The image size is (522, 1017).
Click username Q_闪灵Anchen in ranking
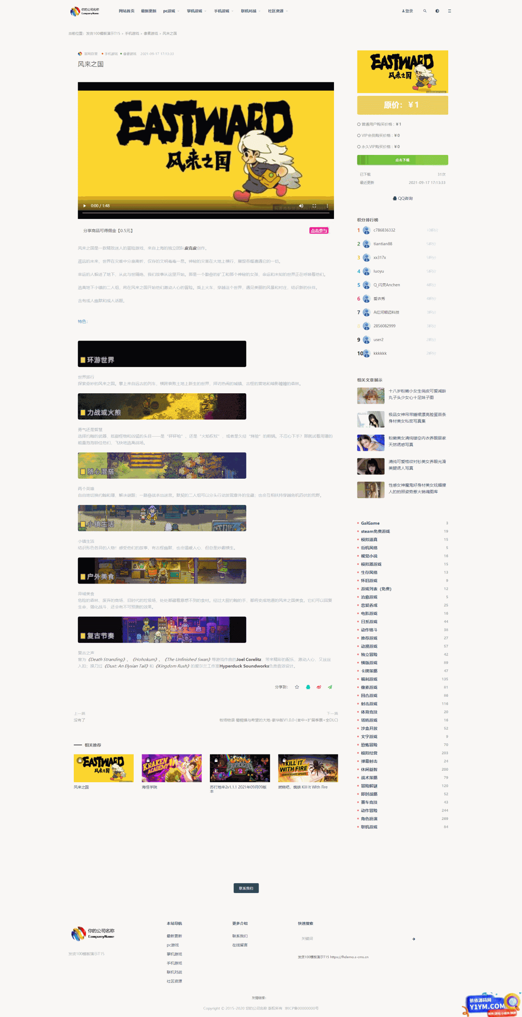(x=387, y=285)
